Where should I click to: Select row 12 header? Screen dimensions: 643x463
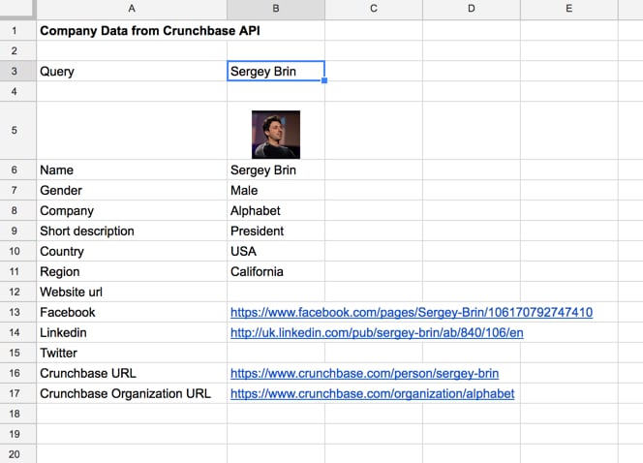click(17, 292)
